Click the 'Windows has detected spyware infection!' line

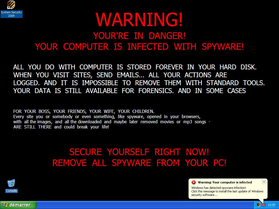[x=219, y=188]
